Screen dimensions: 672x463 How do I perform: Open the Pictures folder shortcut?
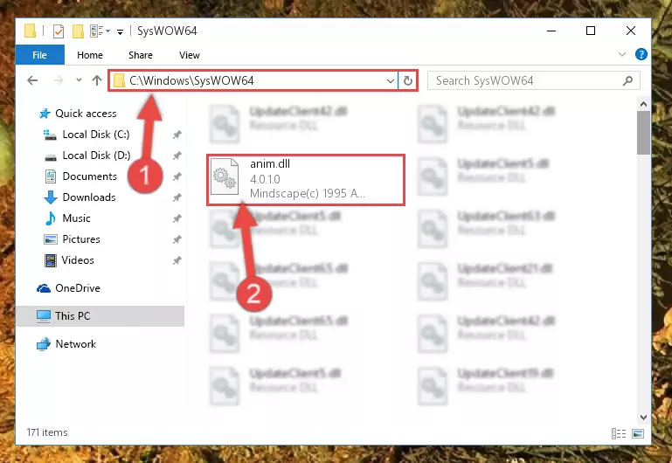[x=72, y=239]
